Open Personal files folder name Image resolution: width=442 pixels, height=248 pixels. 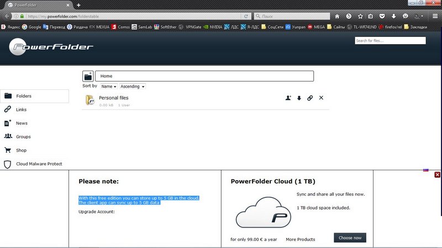tap(114, 98)
